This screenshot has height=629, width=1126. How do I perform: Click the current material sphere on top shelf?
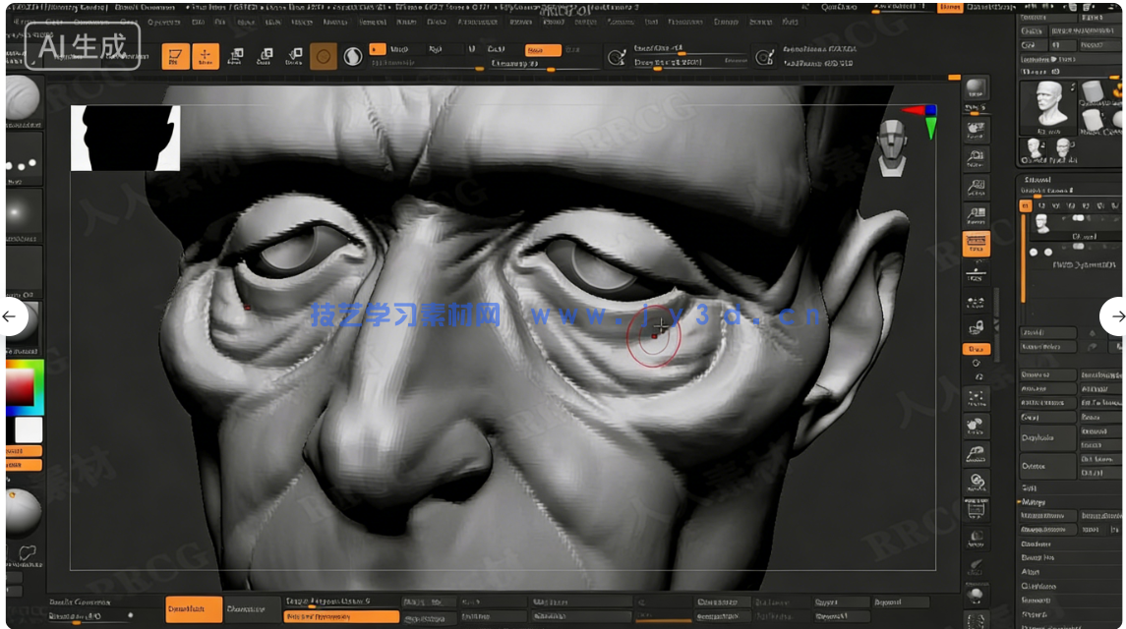tap(352, 55)
